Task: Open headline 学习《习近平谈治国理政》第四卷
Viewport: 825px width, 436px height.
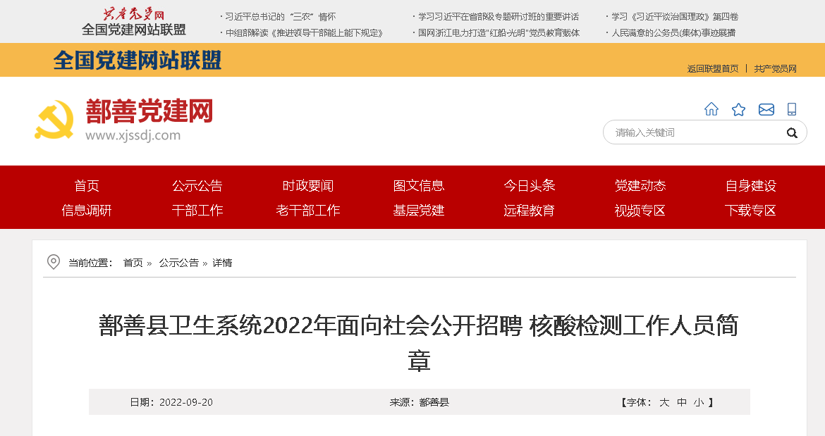Action: point(675,17)
